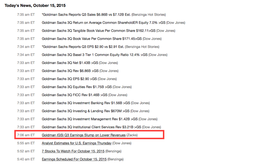Click the Basel 3 Tier 1 Common Equity Ratio headline
The image size is (267, 165).
(x=95, y=55)
